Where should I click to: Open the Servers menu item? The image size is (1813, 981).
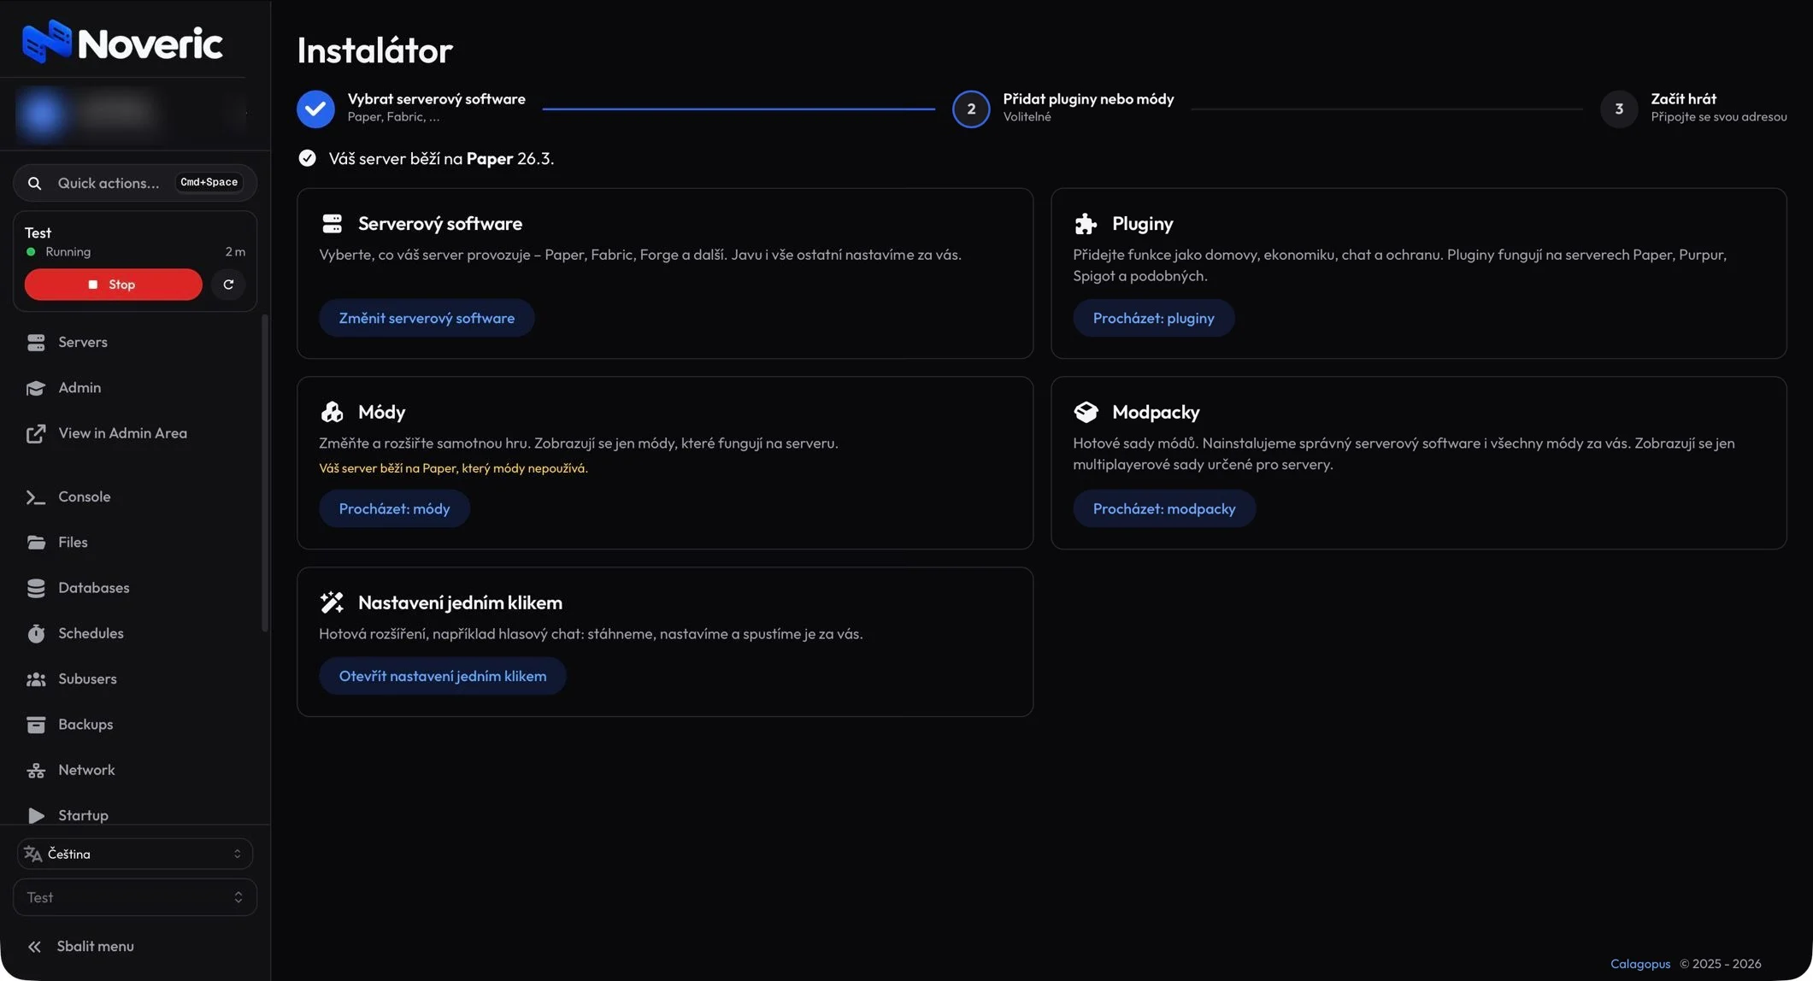(x=135, y=343)
